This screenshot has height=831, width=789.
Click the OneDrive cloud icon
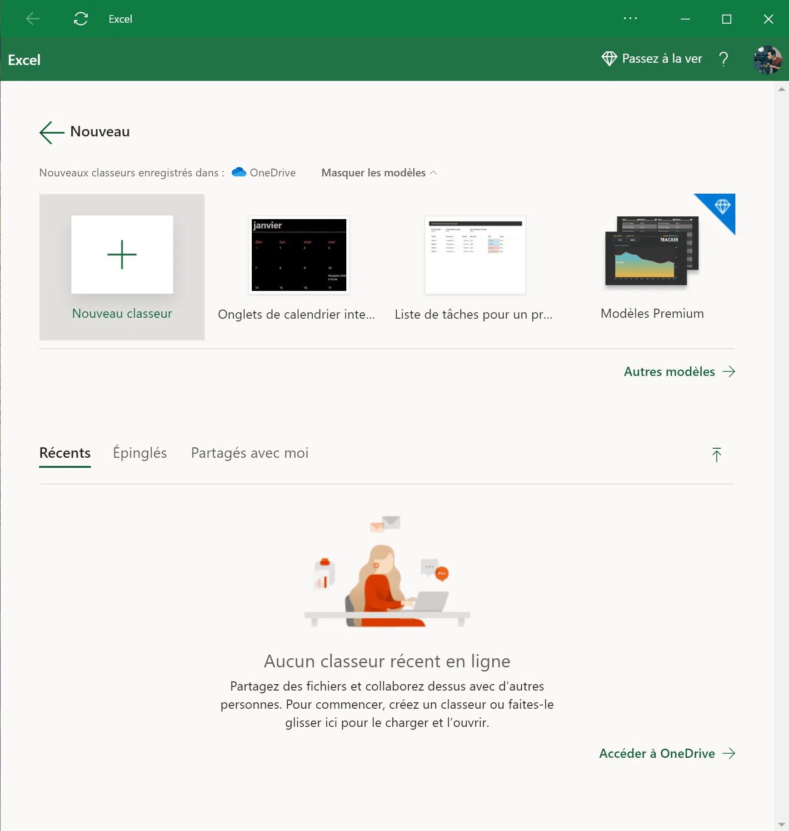click(239, 172)
